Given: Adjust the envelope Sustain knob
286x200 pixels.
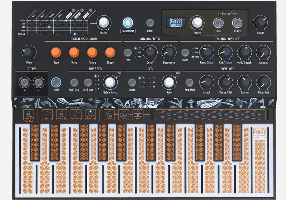Looking at the screenshot, I should (x=245, y=82).
